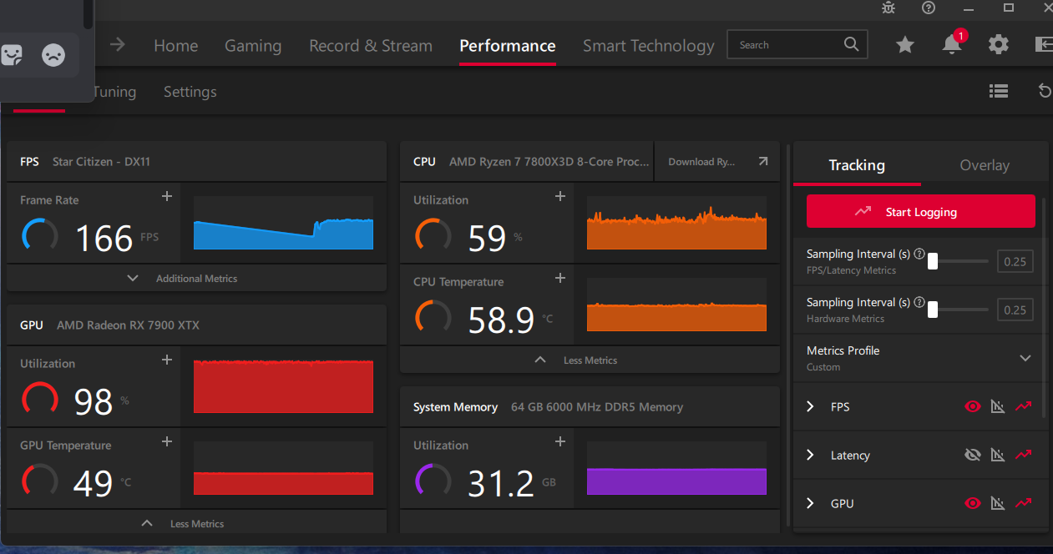Open the bug report tool icon
Viewport: 1053px width, 554px height.
(x=888, y=8)
